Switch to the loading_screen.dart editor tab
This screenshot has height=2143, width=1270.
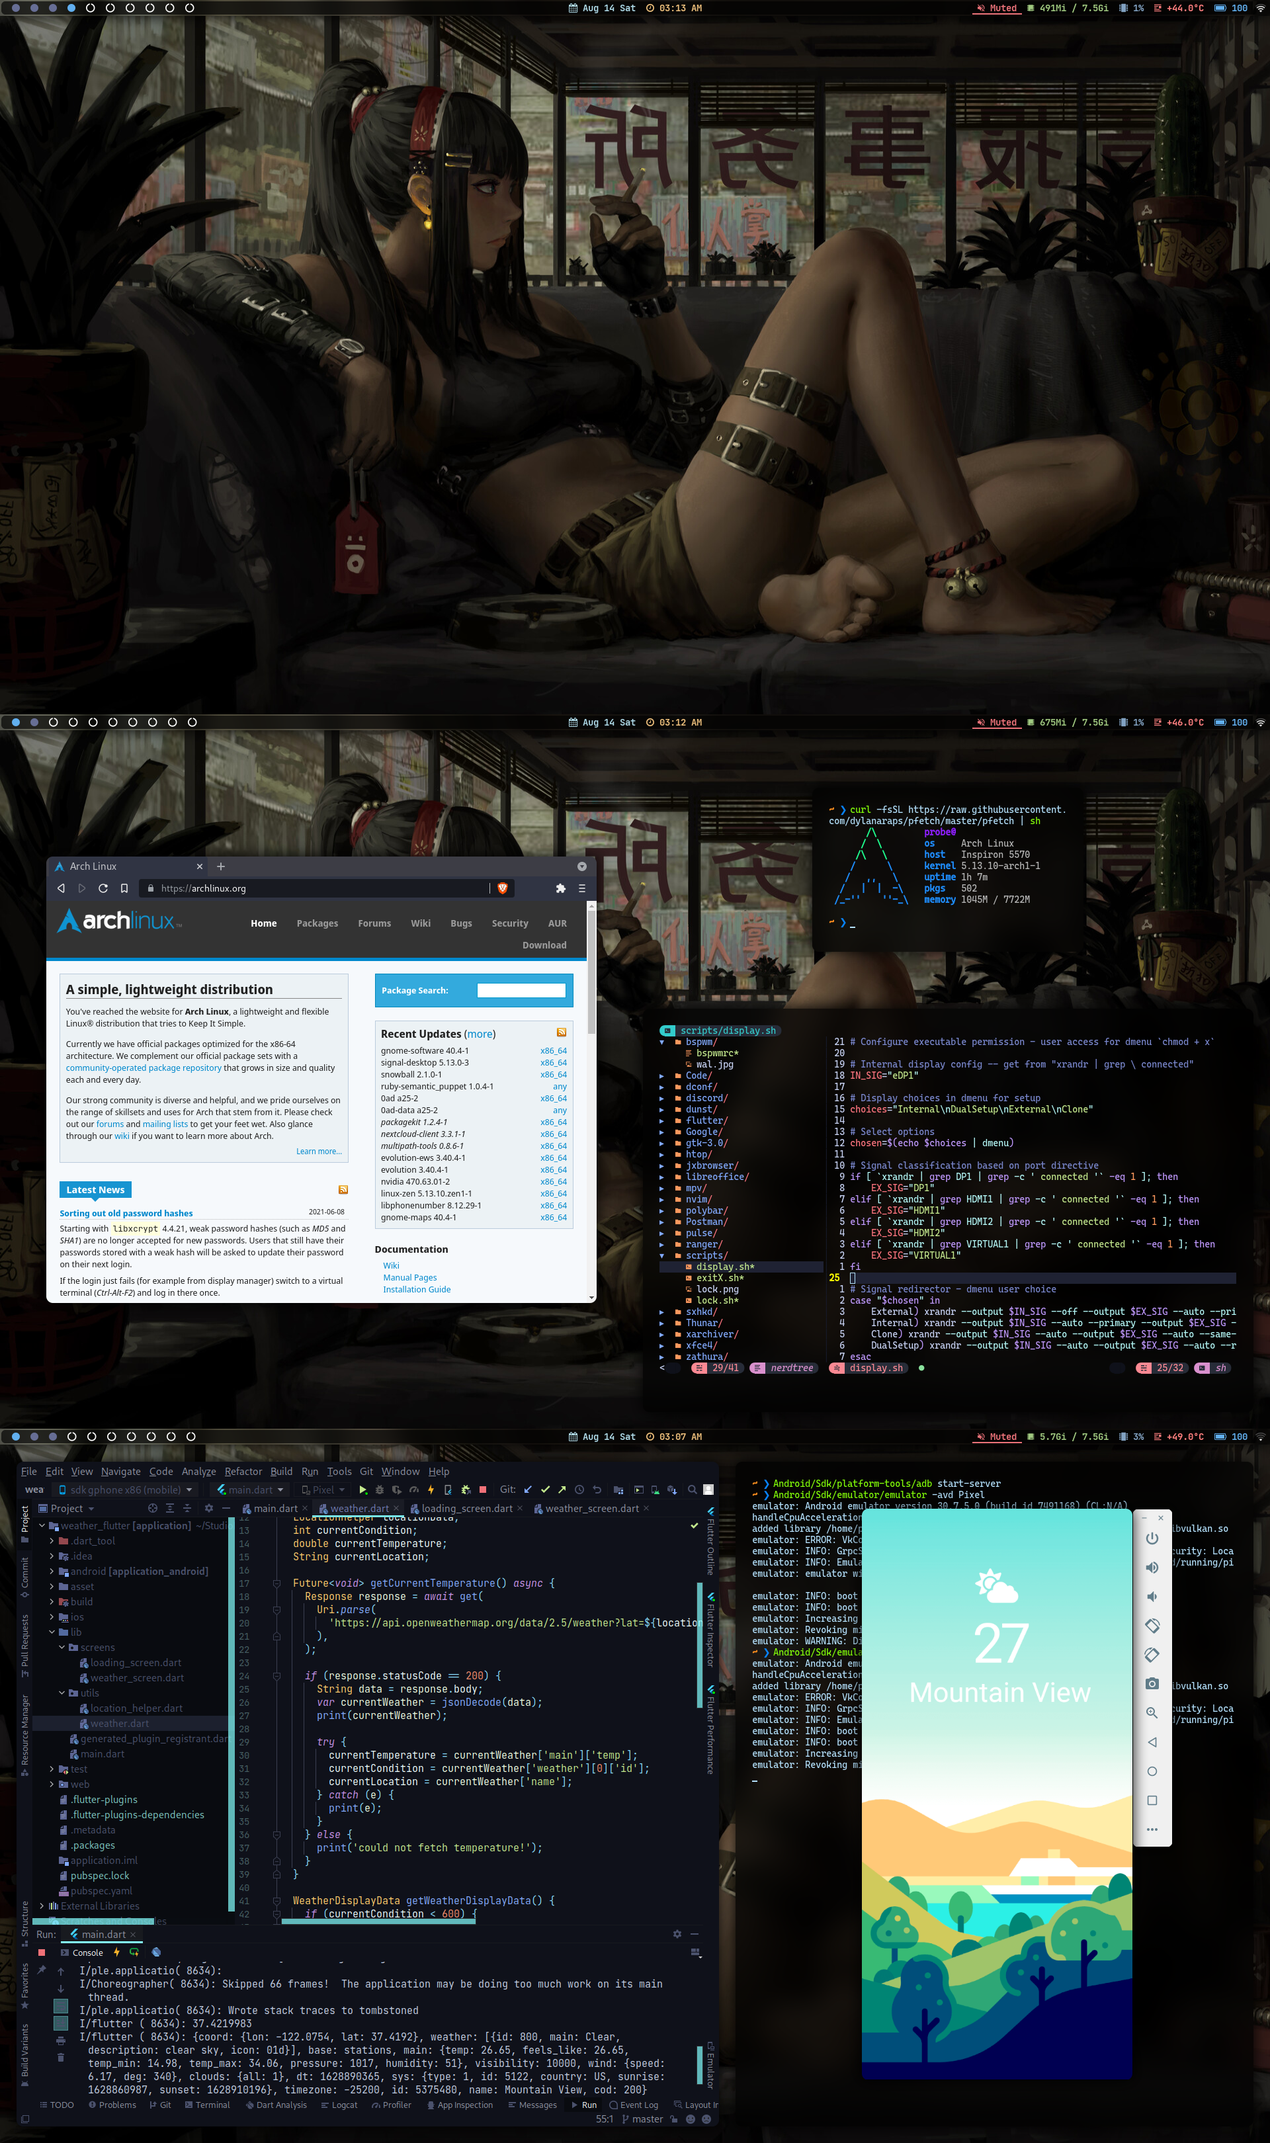click(466, 1508)
